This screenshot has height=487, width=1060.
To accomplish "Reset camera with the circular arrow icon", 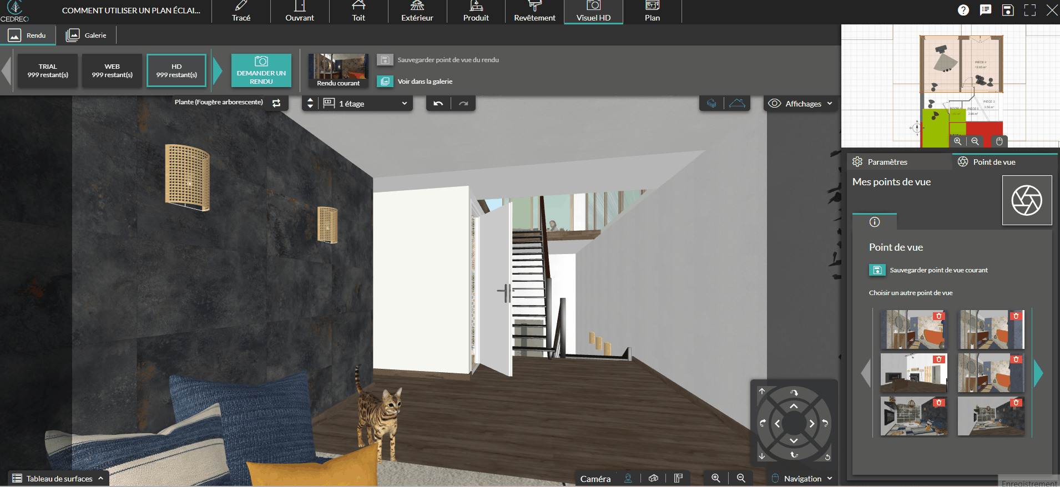I will (x=827, y=457).
